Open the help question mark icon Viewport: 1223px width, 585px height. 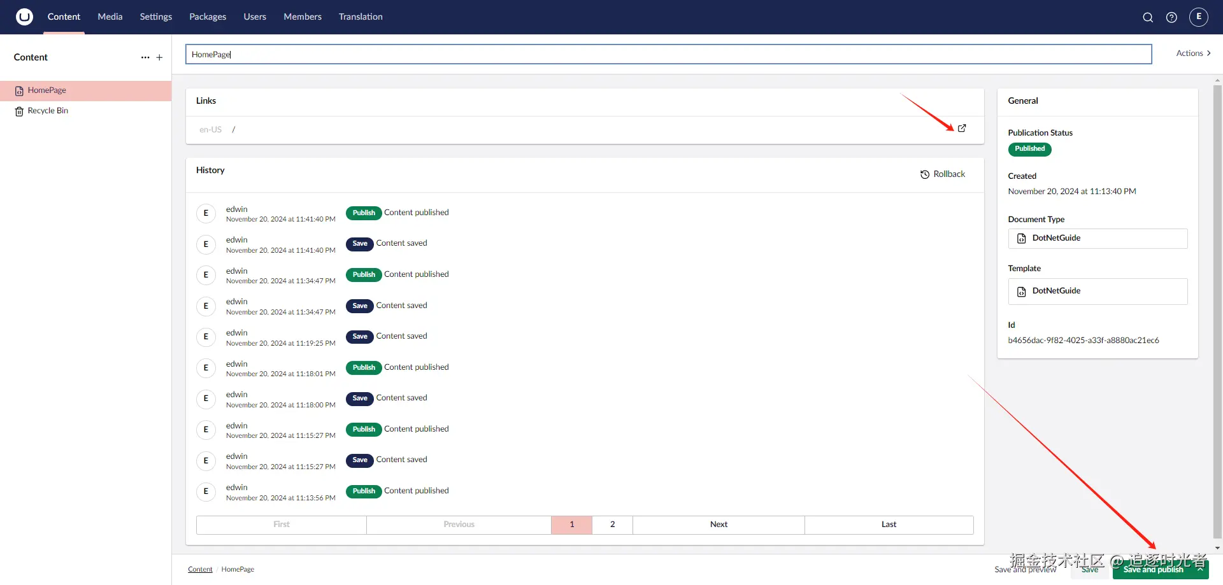(x=1171, y=17)
